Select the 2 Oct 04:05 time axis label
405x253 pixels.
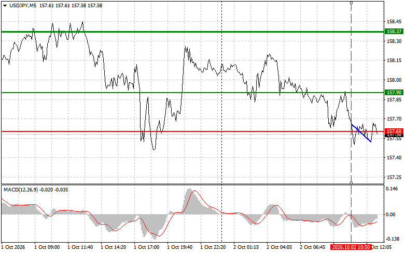pyautogui.click(x=279, y=247)
